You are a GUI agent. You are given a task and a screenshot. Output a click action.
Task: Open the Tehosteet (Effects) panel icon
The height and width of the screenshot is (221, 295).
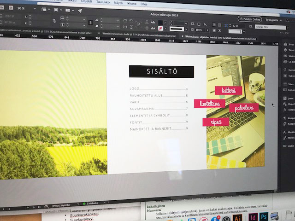coord(285,110)
